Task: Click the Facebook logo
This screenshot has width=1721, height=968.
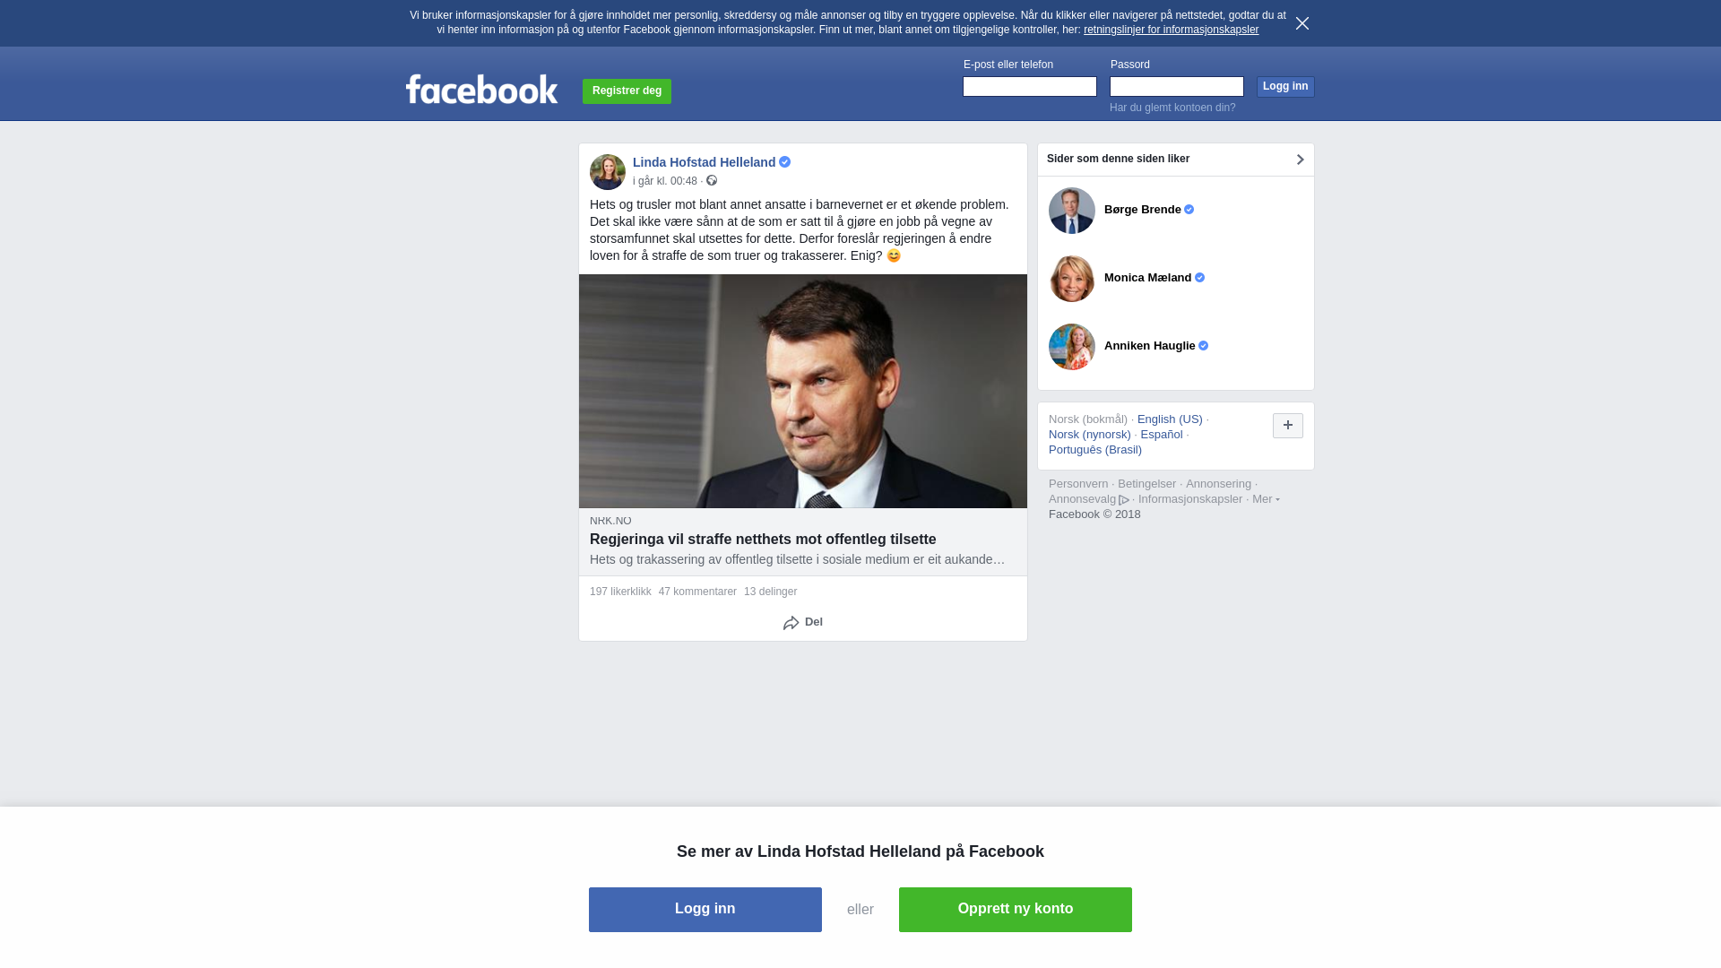Action: click(x=481, y=89)
